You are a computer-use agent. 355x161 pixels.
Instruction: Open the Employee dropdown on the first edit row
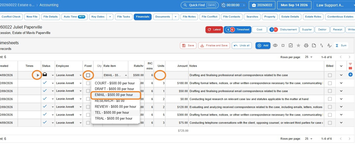click(x=80, y=75)
